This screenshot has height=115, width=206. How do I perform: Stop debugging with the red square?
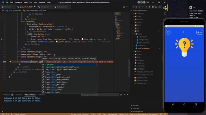coord(156,7)
